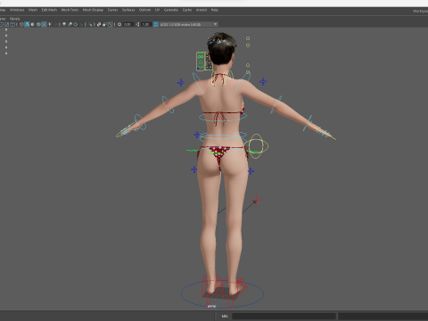The width and height of the screenshot is (428, 321).
Task: Select the screen-left elbow ring control
Action: click(x=168, y=104)
